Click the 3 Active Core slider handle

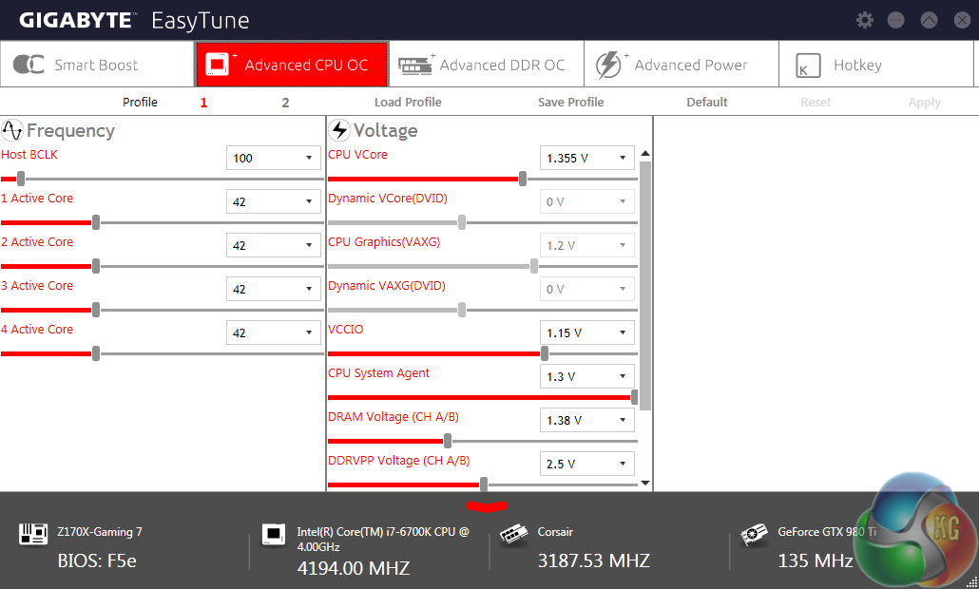coord(96,310)
